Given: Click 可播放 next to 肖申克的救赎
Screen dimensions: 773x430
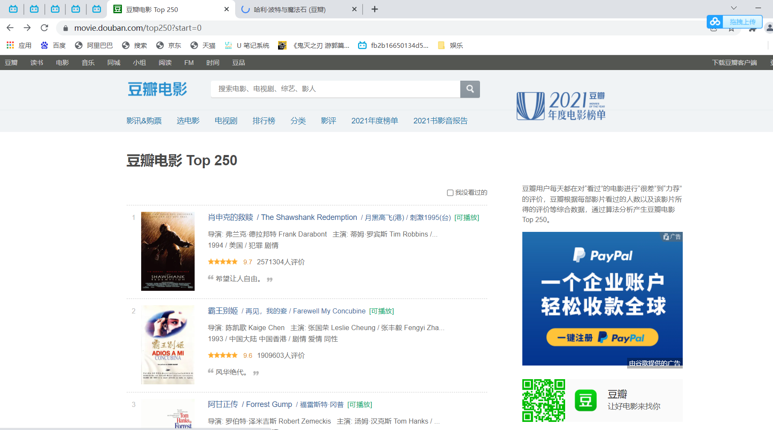Looking at the screenshot, I should coord(467,218).
